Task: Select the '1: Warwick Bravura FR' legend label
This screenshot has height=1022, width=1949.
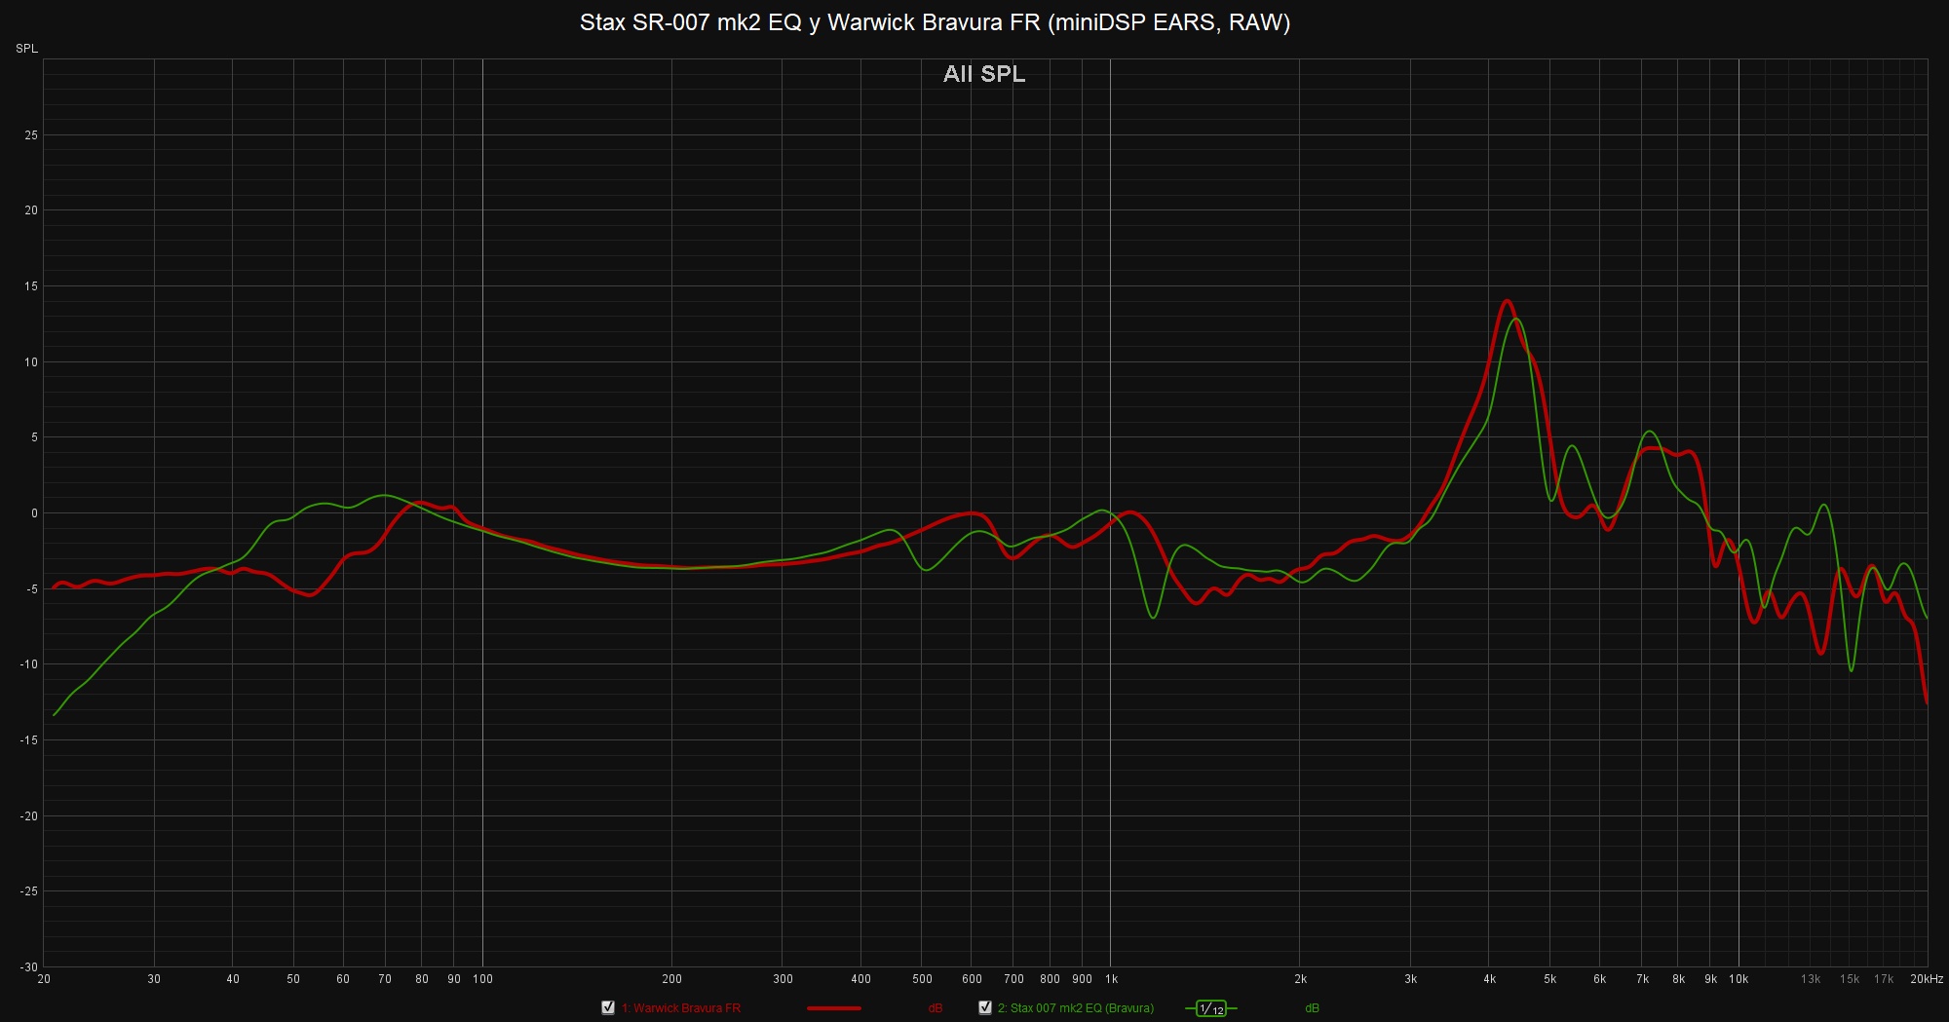Action: [681, 1008]
